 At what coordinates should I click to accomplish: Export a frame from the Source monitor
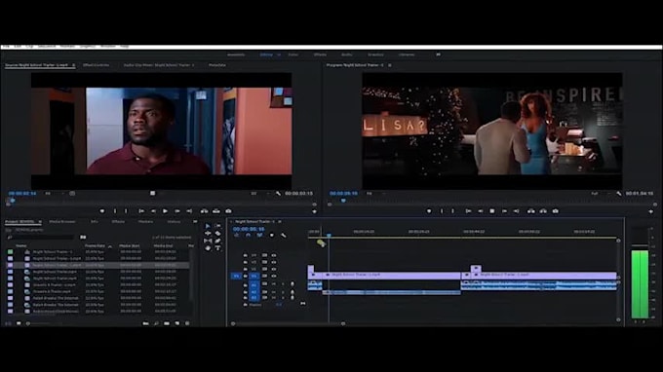tap(228, 211)
